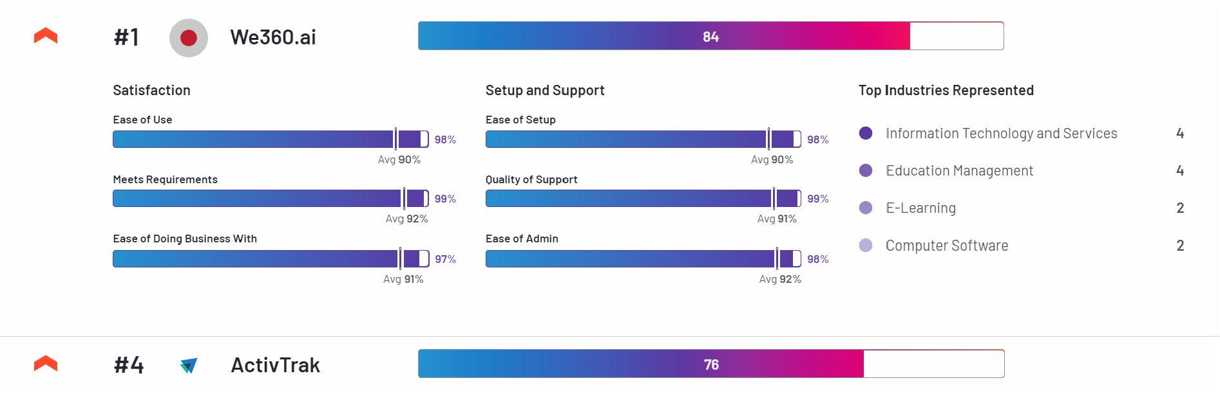1220x396 pixels.
Task: Click the Education Management legend dot
Action: pyautogui.click(x=866, y=170)
